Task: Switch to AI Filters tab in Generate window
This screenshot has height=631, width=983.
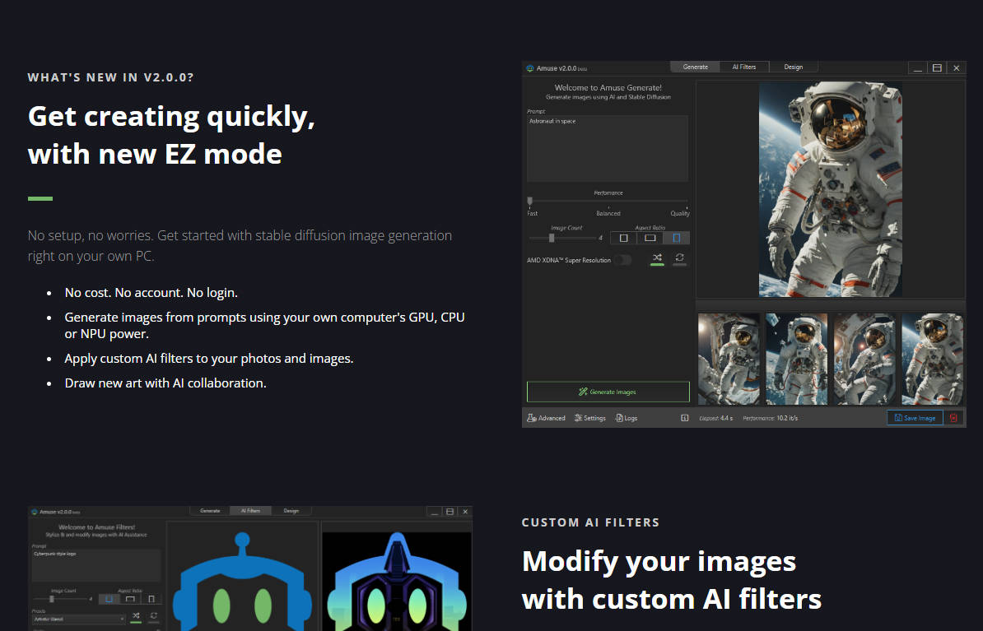Action: click(x=744, y=67)
